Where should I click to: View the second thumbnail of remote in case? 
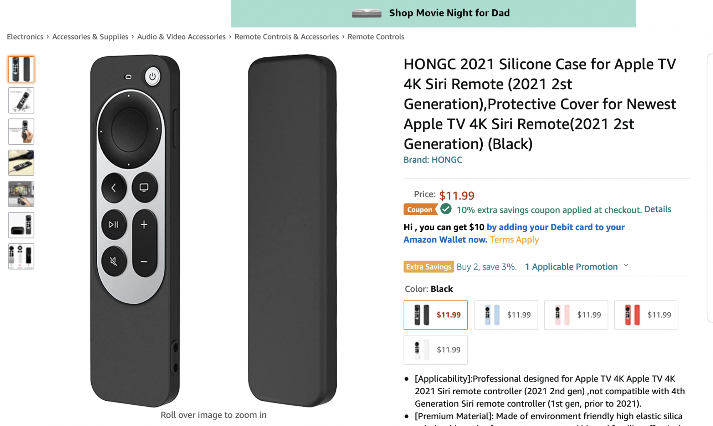tap(21, 101)
